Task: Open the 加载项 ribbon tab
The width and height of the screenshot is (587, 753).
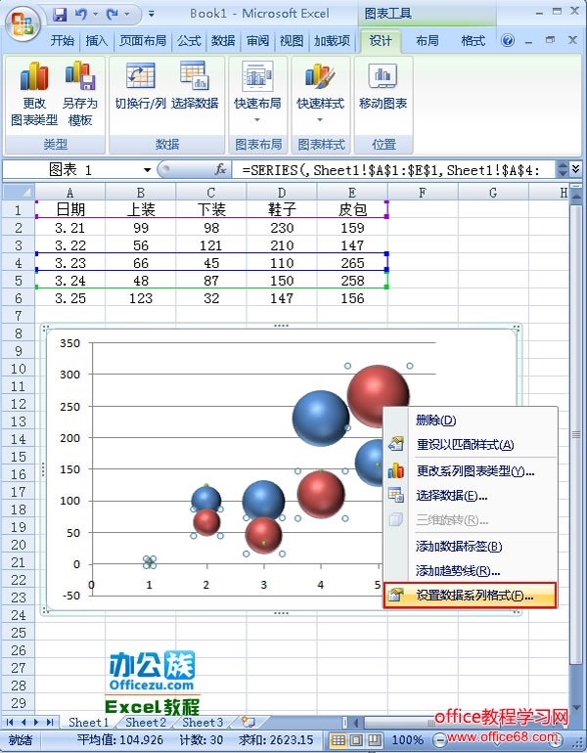Action: pyautogui.click(x=332, y=41)
